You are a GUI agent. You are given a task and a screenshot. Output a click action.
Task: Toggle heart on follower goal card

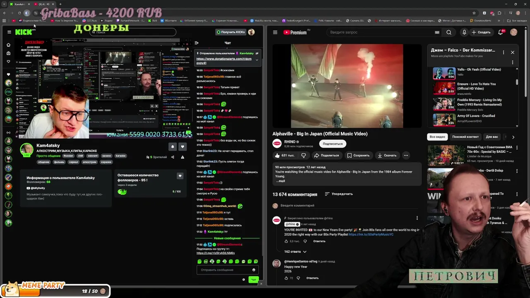pyautogui.click(x=180, y=176)
